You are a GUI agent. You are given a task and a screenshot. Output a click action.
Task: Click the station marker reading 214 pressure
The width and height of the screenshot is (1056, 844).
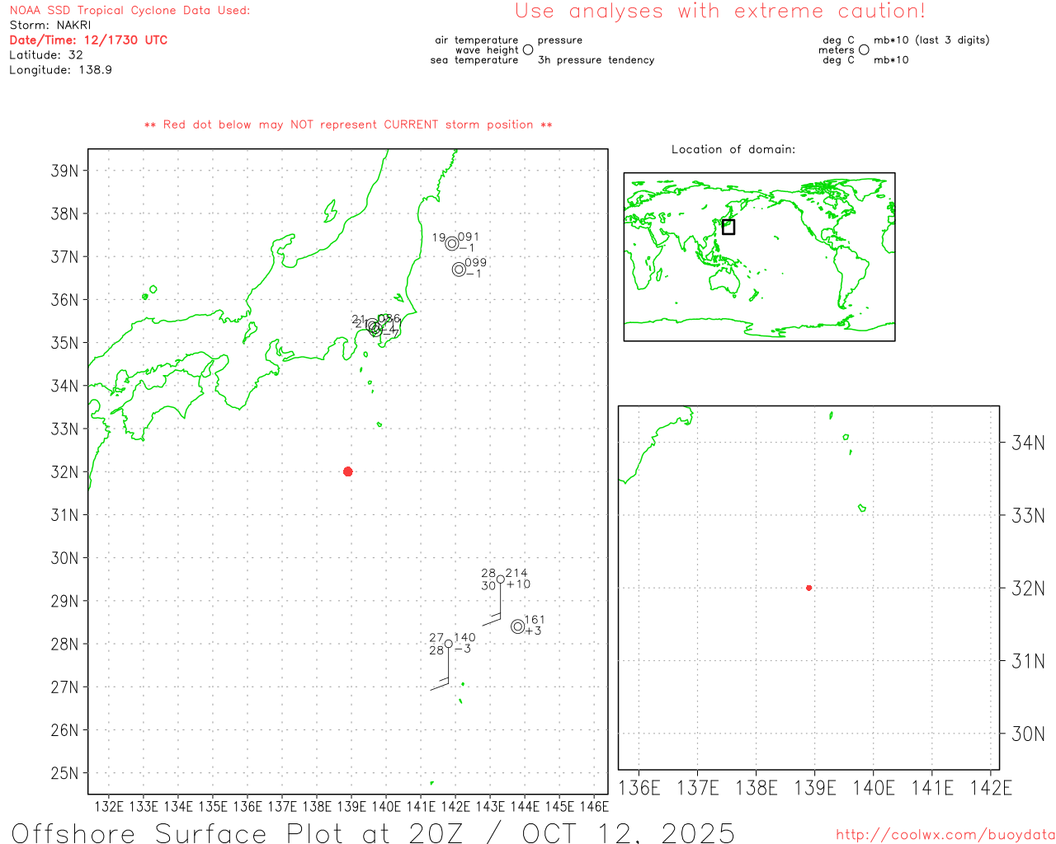tap(500, 579)
